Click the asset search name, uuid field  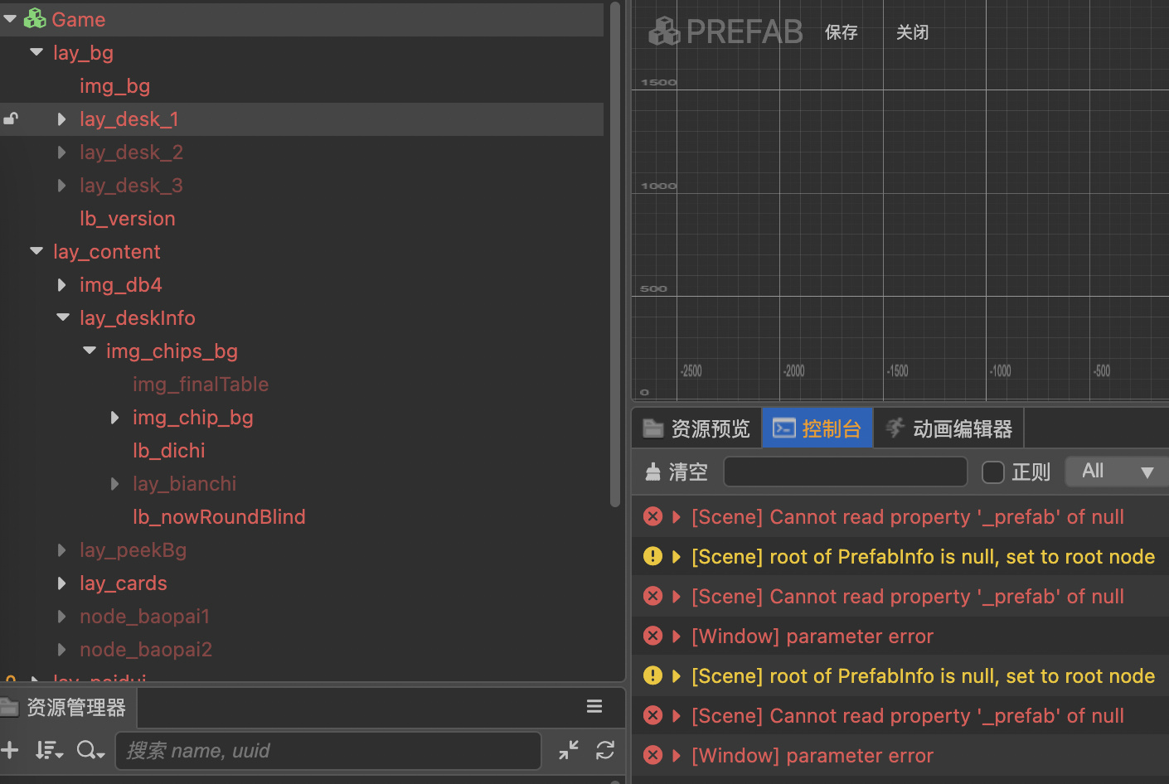[x=327, y=750]
